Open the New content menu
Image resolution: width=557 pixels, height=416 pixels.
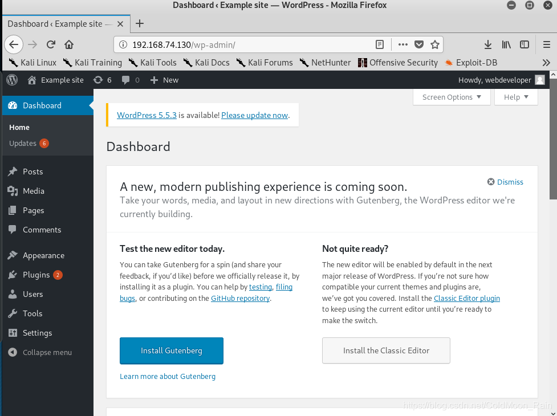click(164, 80)
